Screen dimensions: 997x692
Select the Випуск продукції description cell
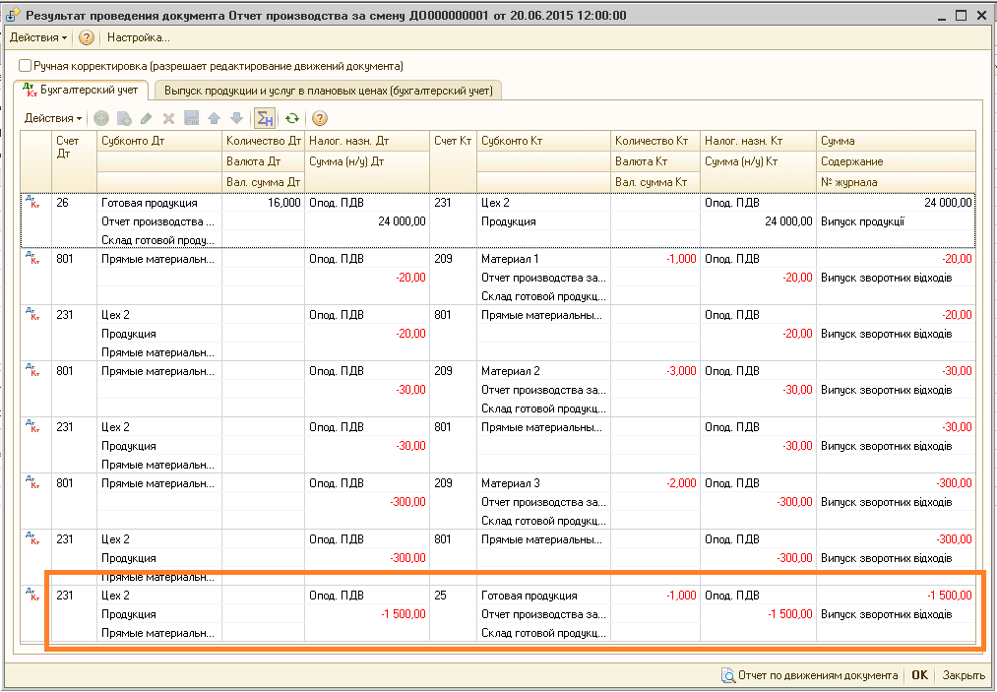[x=896, y=222]
